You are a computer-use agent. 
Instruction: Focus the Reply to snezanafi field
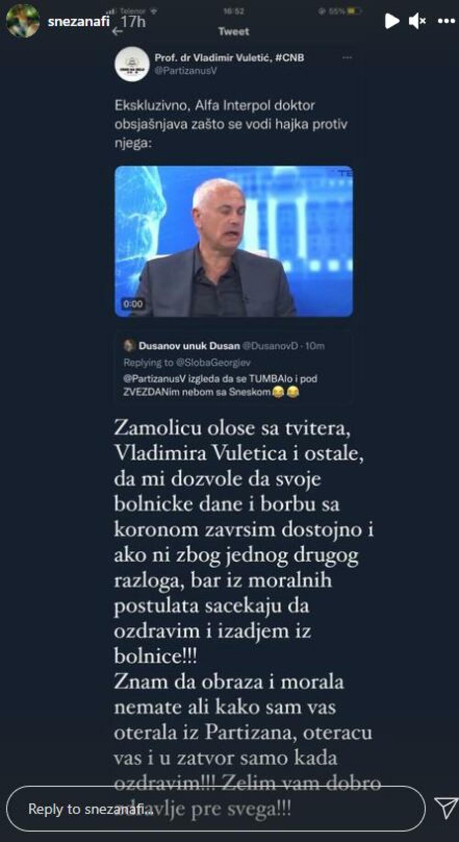(x=216, y=809)
